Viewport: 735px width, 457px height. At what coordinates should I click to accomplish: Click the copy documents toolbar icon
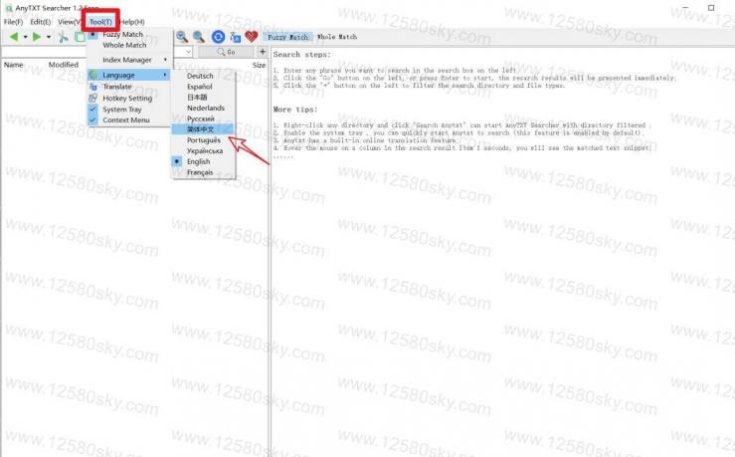81,37
